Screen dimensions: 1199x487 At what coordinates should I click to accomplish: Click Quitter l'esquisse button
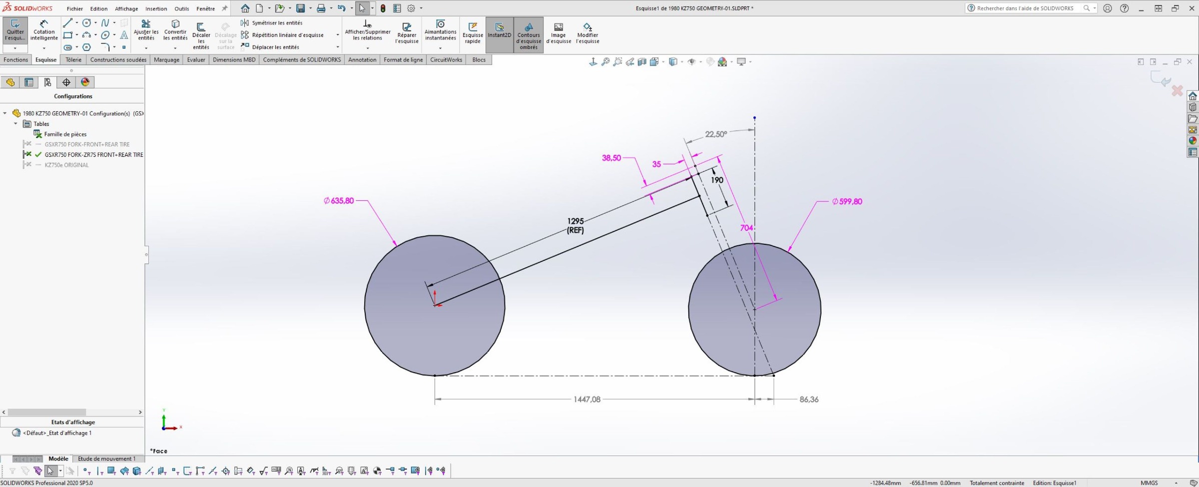point(15,31)
